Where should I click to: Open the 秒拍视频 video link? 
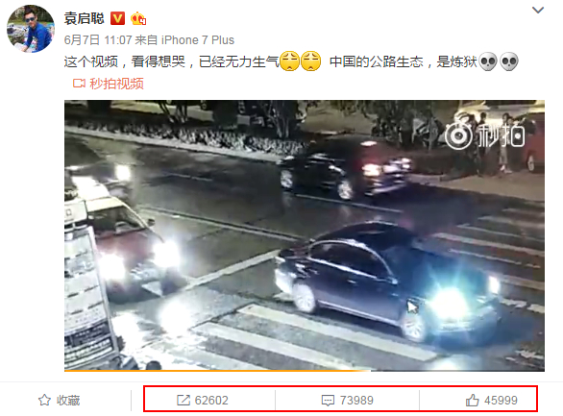coord(116,84)
